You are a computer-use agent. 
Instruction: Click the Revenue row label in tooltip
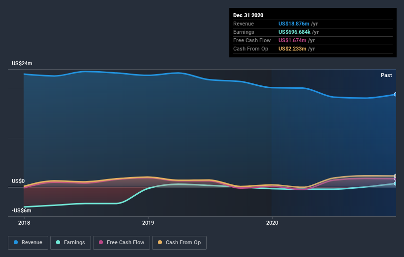(244, 24)
